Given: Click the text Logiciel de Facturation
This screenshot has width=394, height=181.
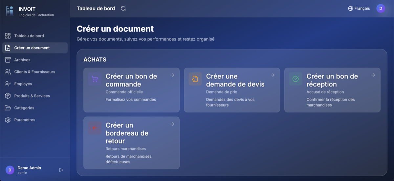Looking at the screenshot, I should 36,15.
